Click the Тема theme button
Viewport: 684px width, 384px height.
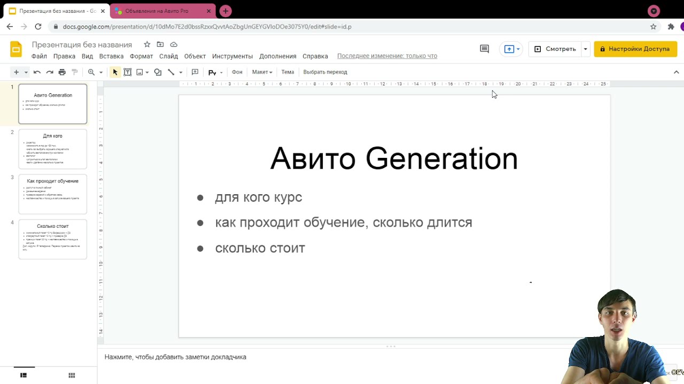click(287, 72)
